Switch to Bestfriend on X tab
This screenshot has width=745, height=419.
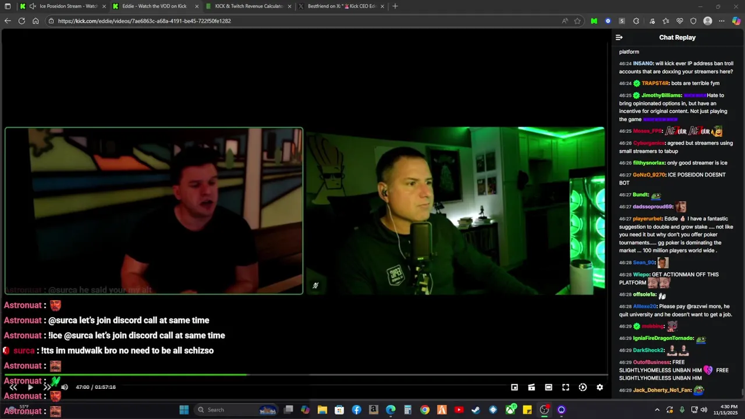[342, 6]
